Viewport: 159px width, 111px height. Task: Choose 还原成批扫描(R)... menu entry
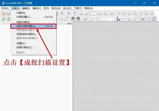[x=33, y=34]
